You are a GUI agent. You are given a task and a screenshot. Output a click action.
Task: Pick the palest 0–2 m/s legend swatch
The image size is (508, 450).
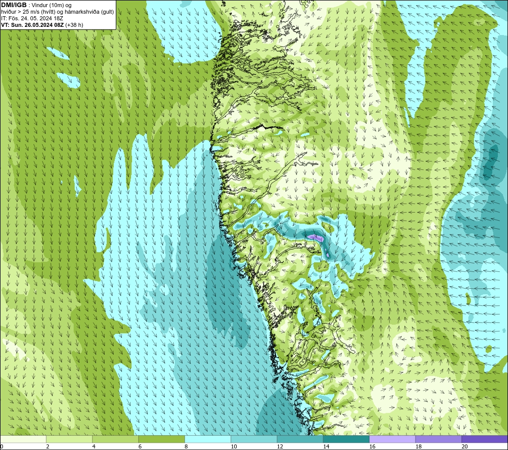23,439
